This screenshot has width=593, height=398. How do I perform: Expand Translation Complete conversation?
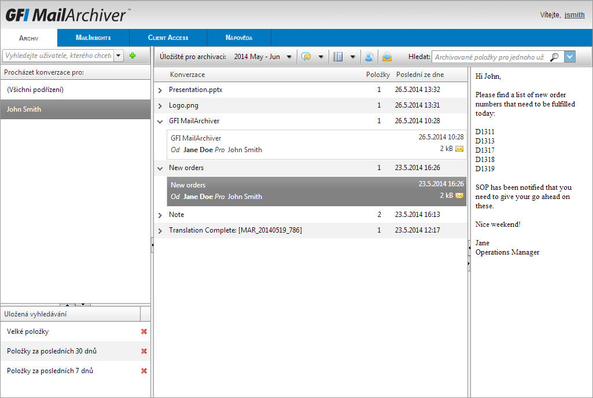pos(160,231)
